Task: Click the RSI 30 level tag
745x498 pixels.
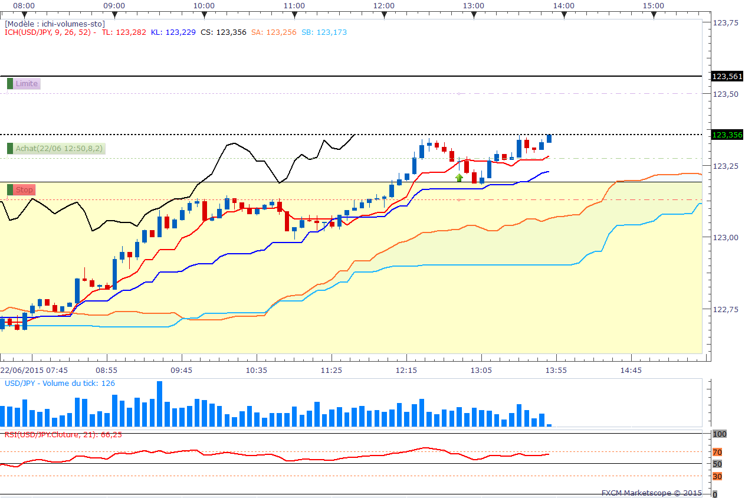Action: click(x=717, y=476)
